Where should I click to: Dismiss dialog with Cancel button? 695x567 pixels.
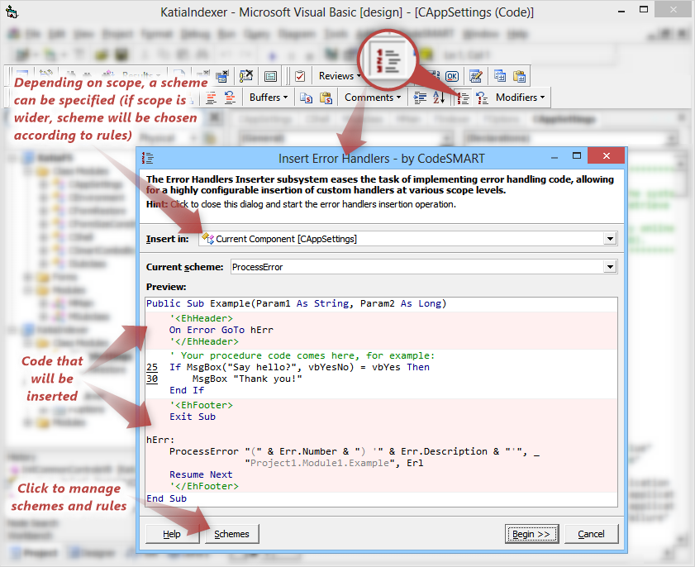point(591,534)
